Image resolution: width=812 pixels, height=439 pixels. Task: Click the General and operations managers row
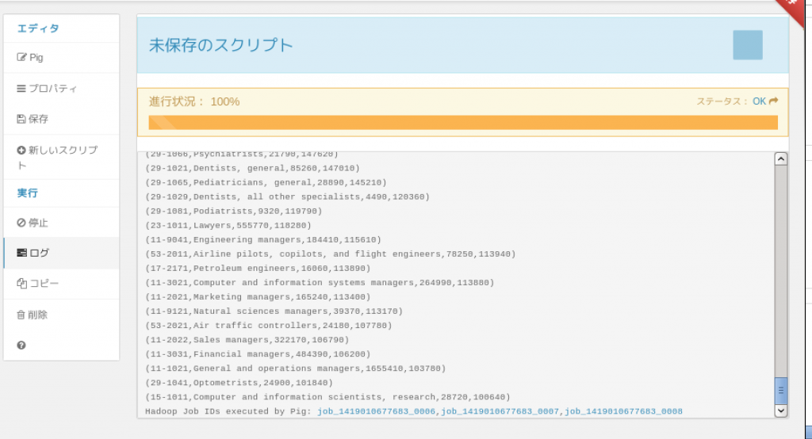(x=296, y=368)
